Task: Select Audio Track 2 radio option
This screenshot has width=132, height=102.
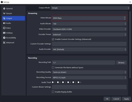Action: 58,82
